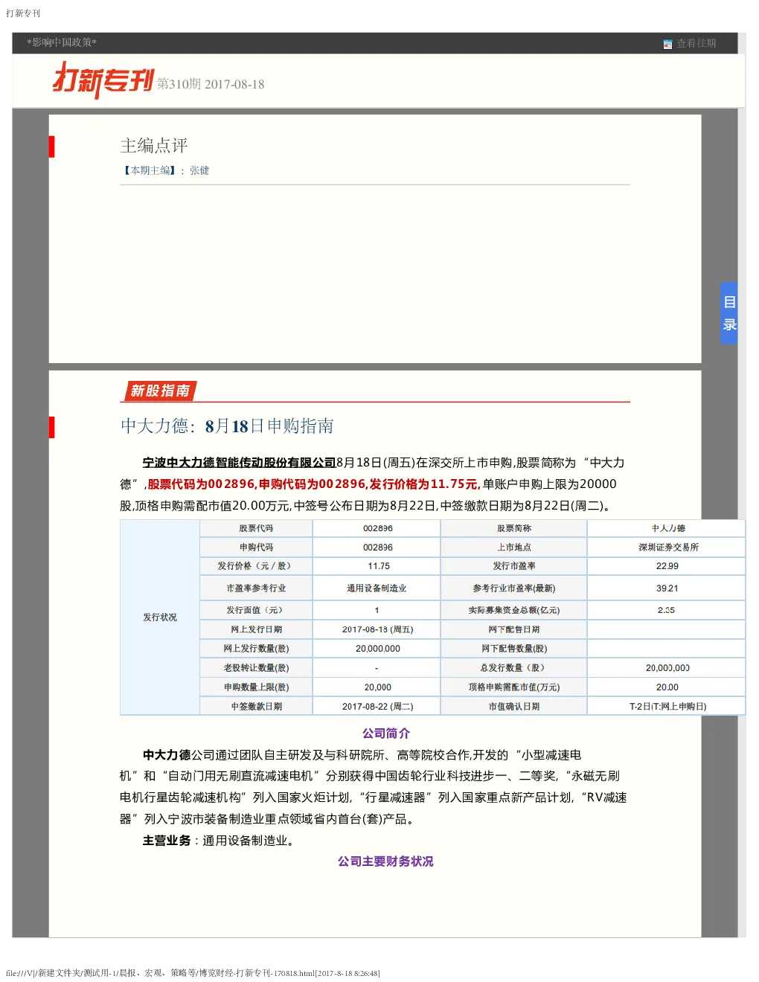
Task: Select the 顶格申购需配市值 value 20.00
Action: [x=667, y=687]
